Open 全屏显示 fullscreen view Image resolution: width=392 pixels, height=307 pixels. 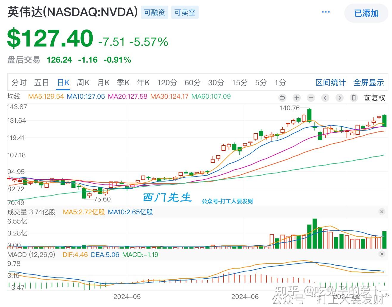(x=369, y=83)
